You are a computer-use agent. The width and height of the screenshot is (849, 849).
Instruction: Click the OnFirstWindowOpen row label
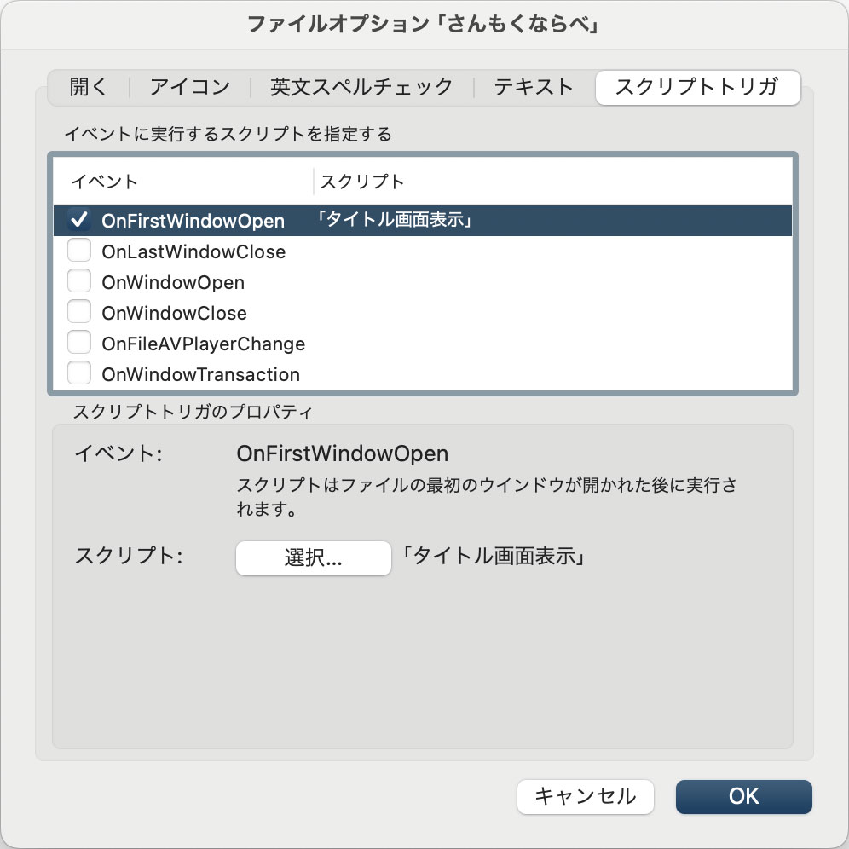pos(193,221)
